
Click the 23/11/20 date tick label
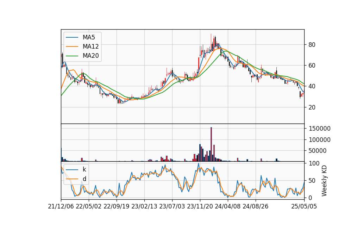[200, 206]
